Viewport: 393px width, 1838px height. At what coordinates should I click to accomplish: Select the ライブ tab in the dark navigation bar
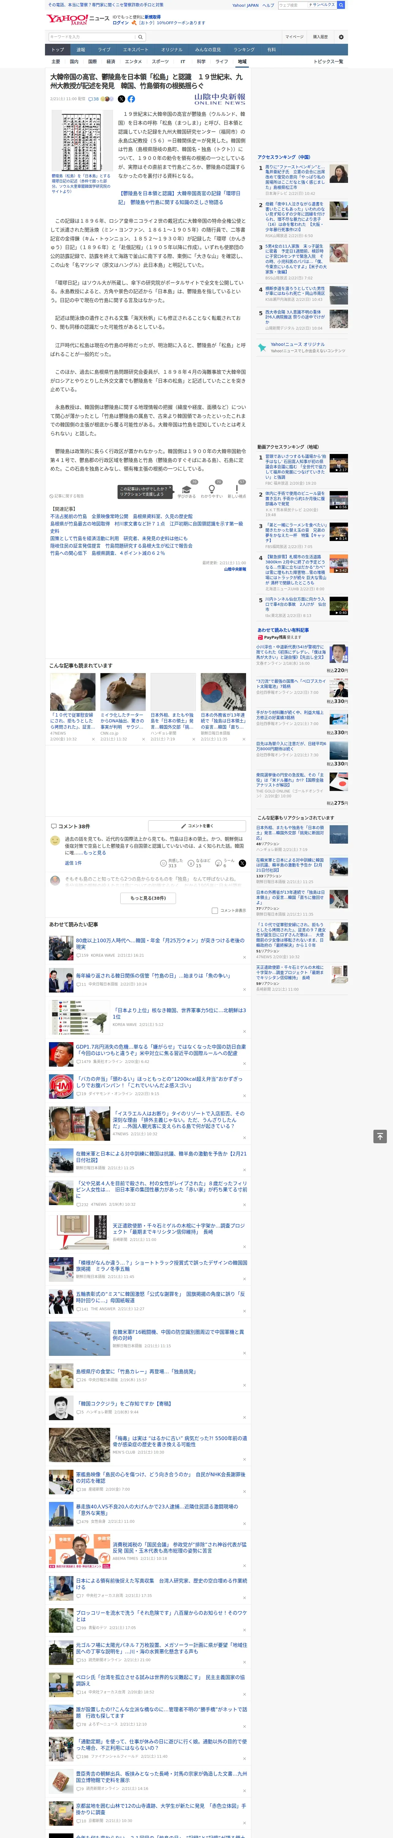104,49
